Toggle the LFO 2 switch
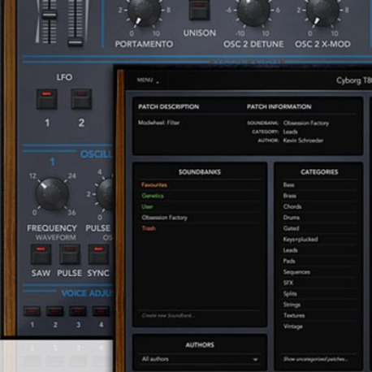The height and width of the screenshot is (372, 372). [x=81, y=99]
